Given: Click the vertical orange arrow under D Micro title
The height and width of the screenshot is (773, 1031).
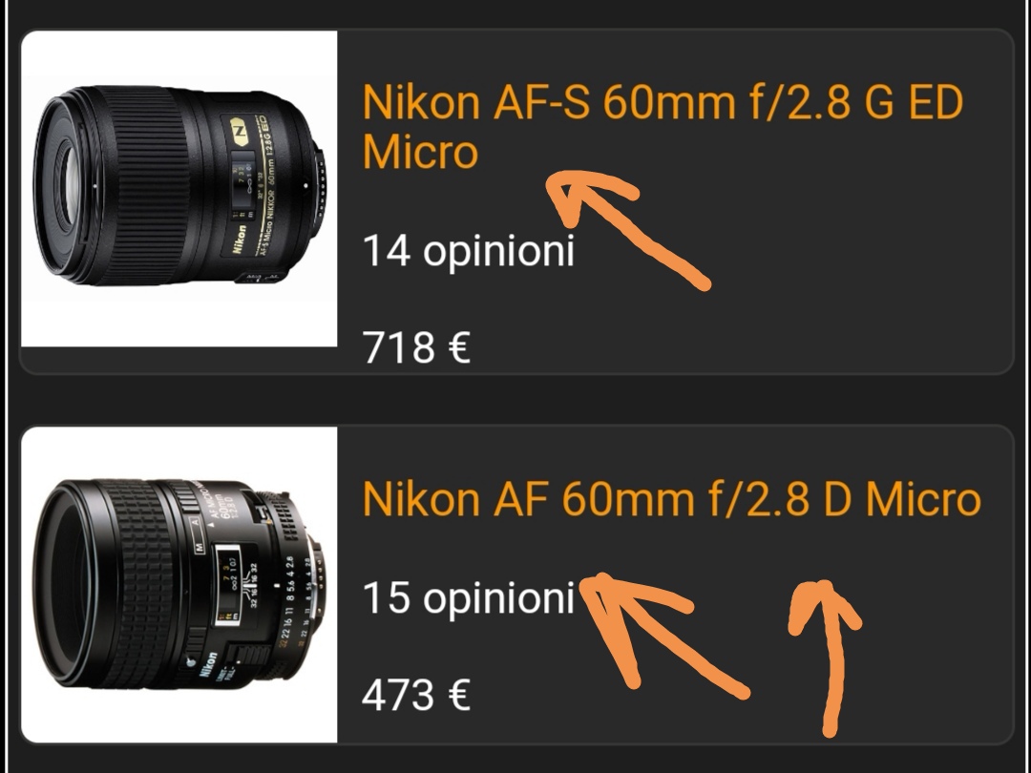Looking at the screenshot, I should 826,658.
